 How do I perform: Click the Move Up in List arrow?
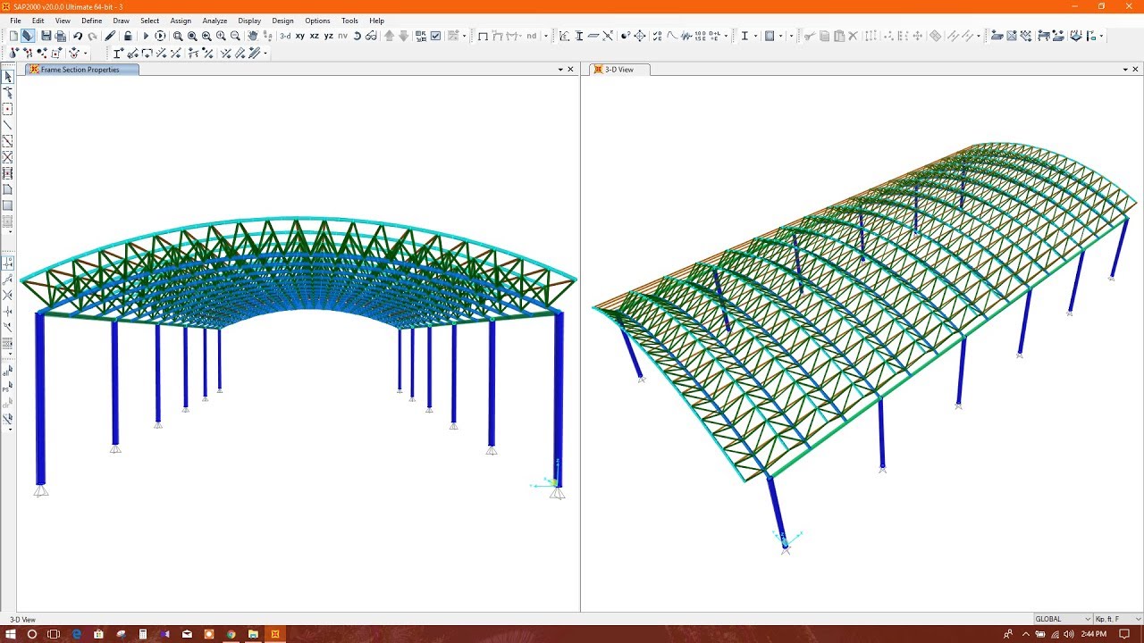point(389,36)
